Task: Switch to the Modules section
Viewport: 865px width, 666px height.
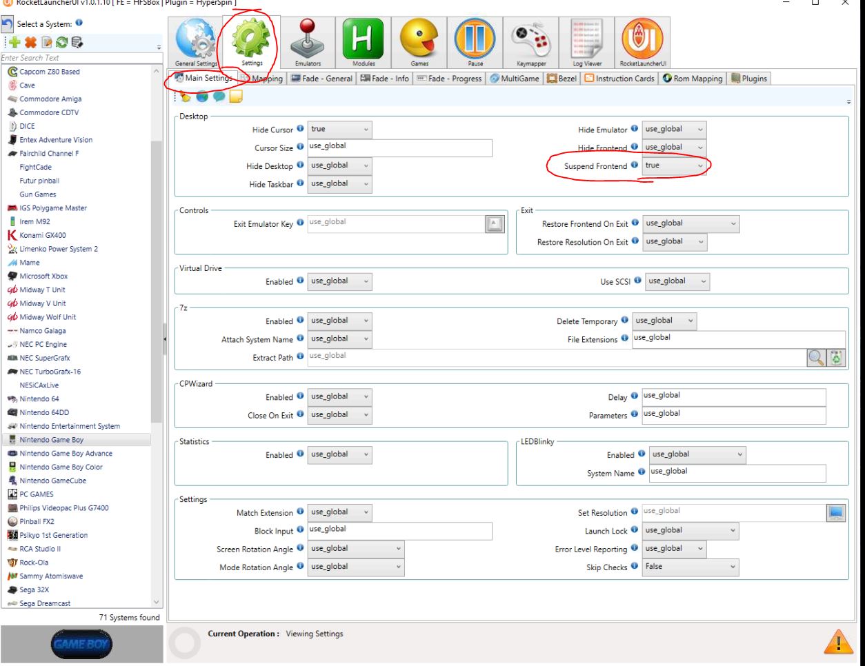Action: (x=364, y=42)
